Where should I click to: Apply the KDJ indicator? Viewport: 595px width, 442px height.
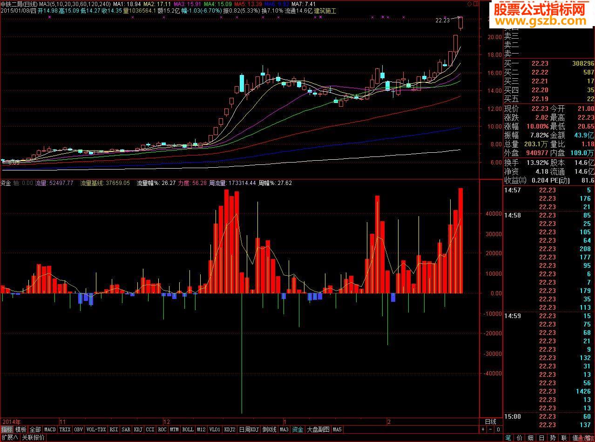tap(138, 429)
